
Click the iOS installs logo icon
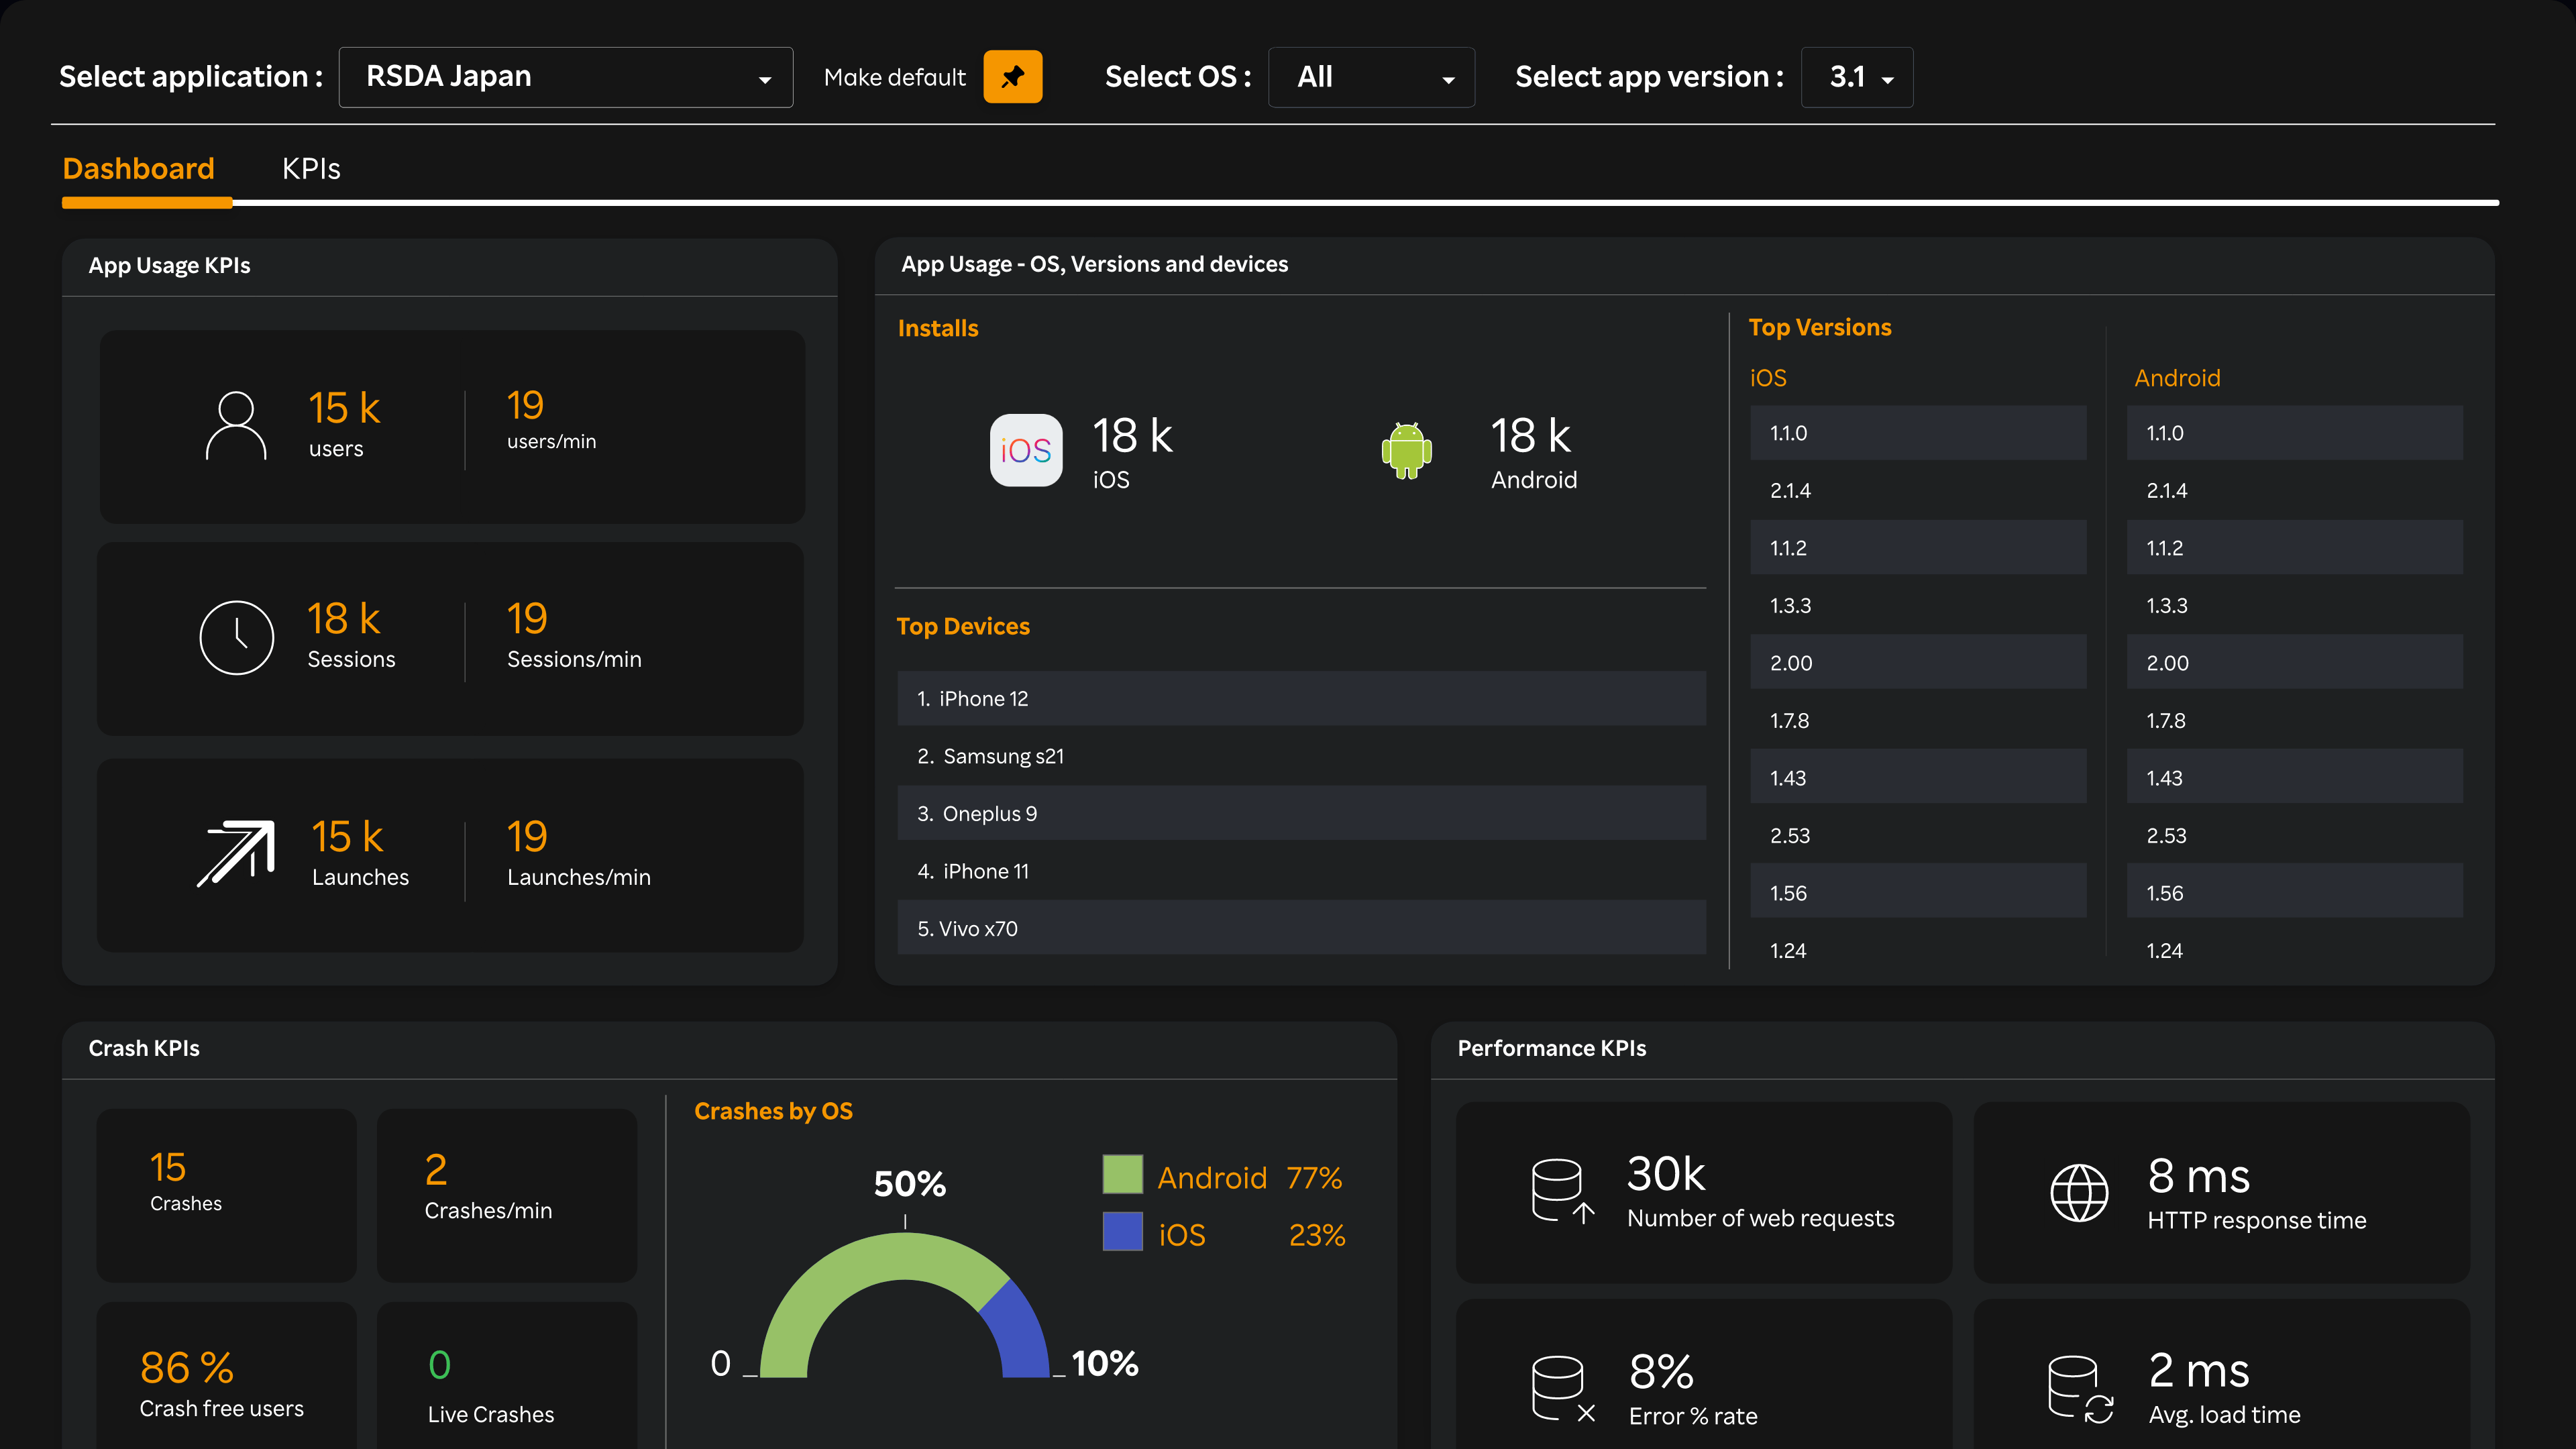click(1026, 450)
